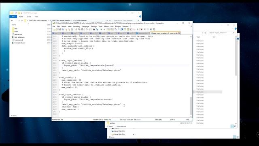This screenshot has width=259, height=146.
Task: Click the Undo arrow in Notepad++ toolbar
Action: coord(86,29)
